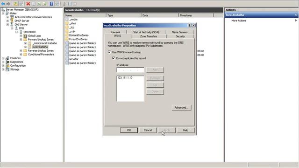299x168 pixels.
Task: Click the Features node icon
Action: pos(7,58)
